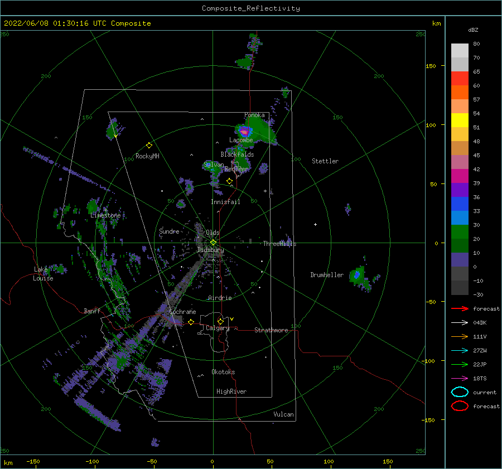Screen dimensions: 502x469
Task: Click the Strathmore town label
Action: 271,330
